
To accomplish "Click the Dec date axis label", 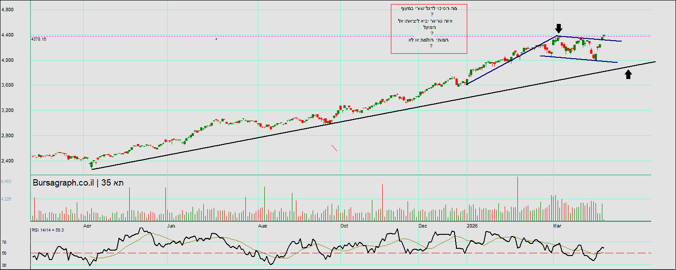I will (423, 225).
